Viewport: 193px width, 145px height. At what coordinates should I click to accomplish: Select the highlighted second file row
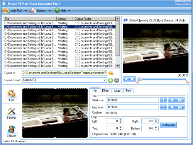59,27
